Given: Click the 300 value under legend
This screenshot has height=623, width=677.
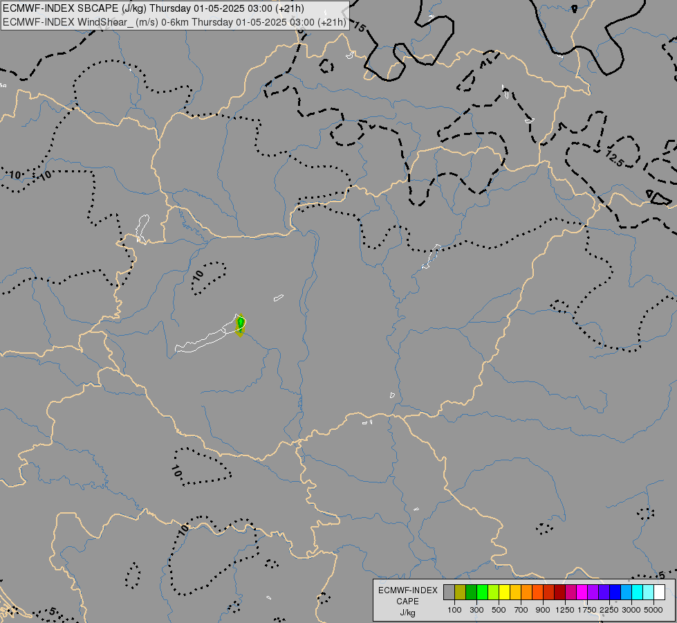Looking at the screenshot, I should [x=476, y=610].
